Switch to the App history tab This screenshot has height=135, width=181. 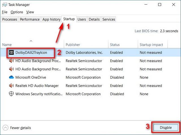[x=51, y=19]
